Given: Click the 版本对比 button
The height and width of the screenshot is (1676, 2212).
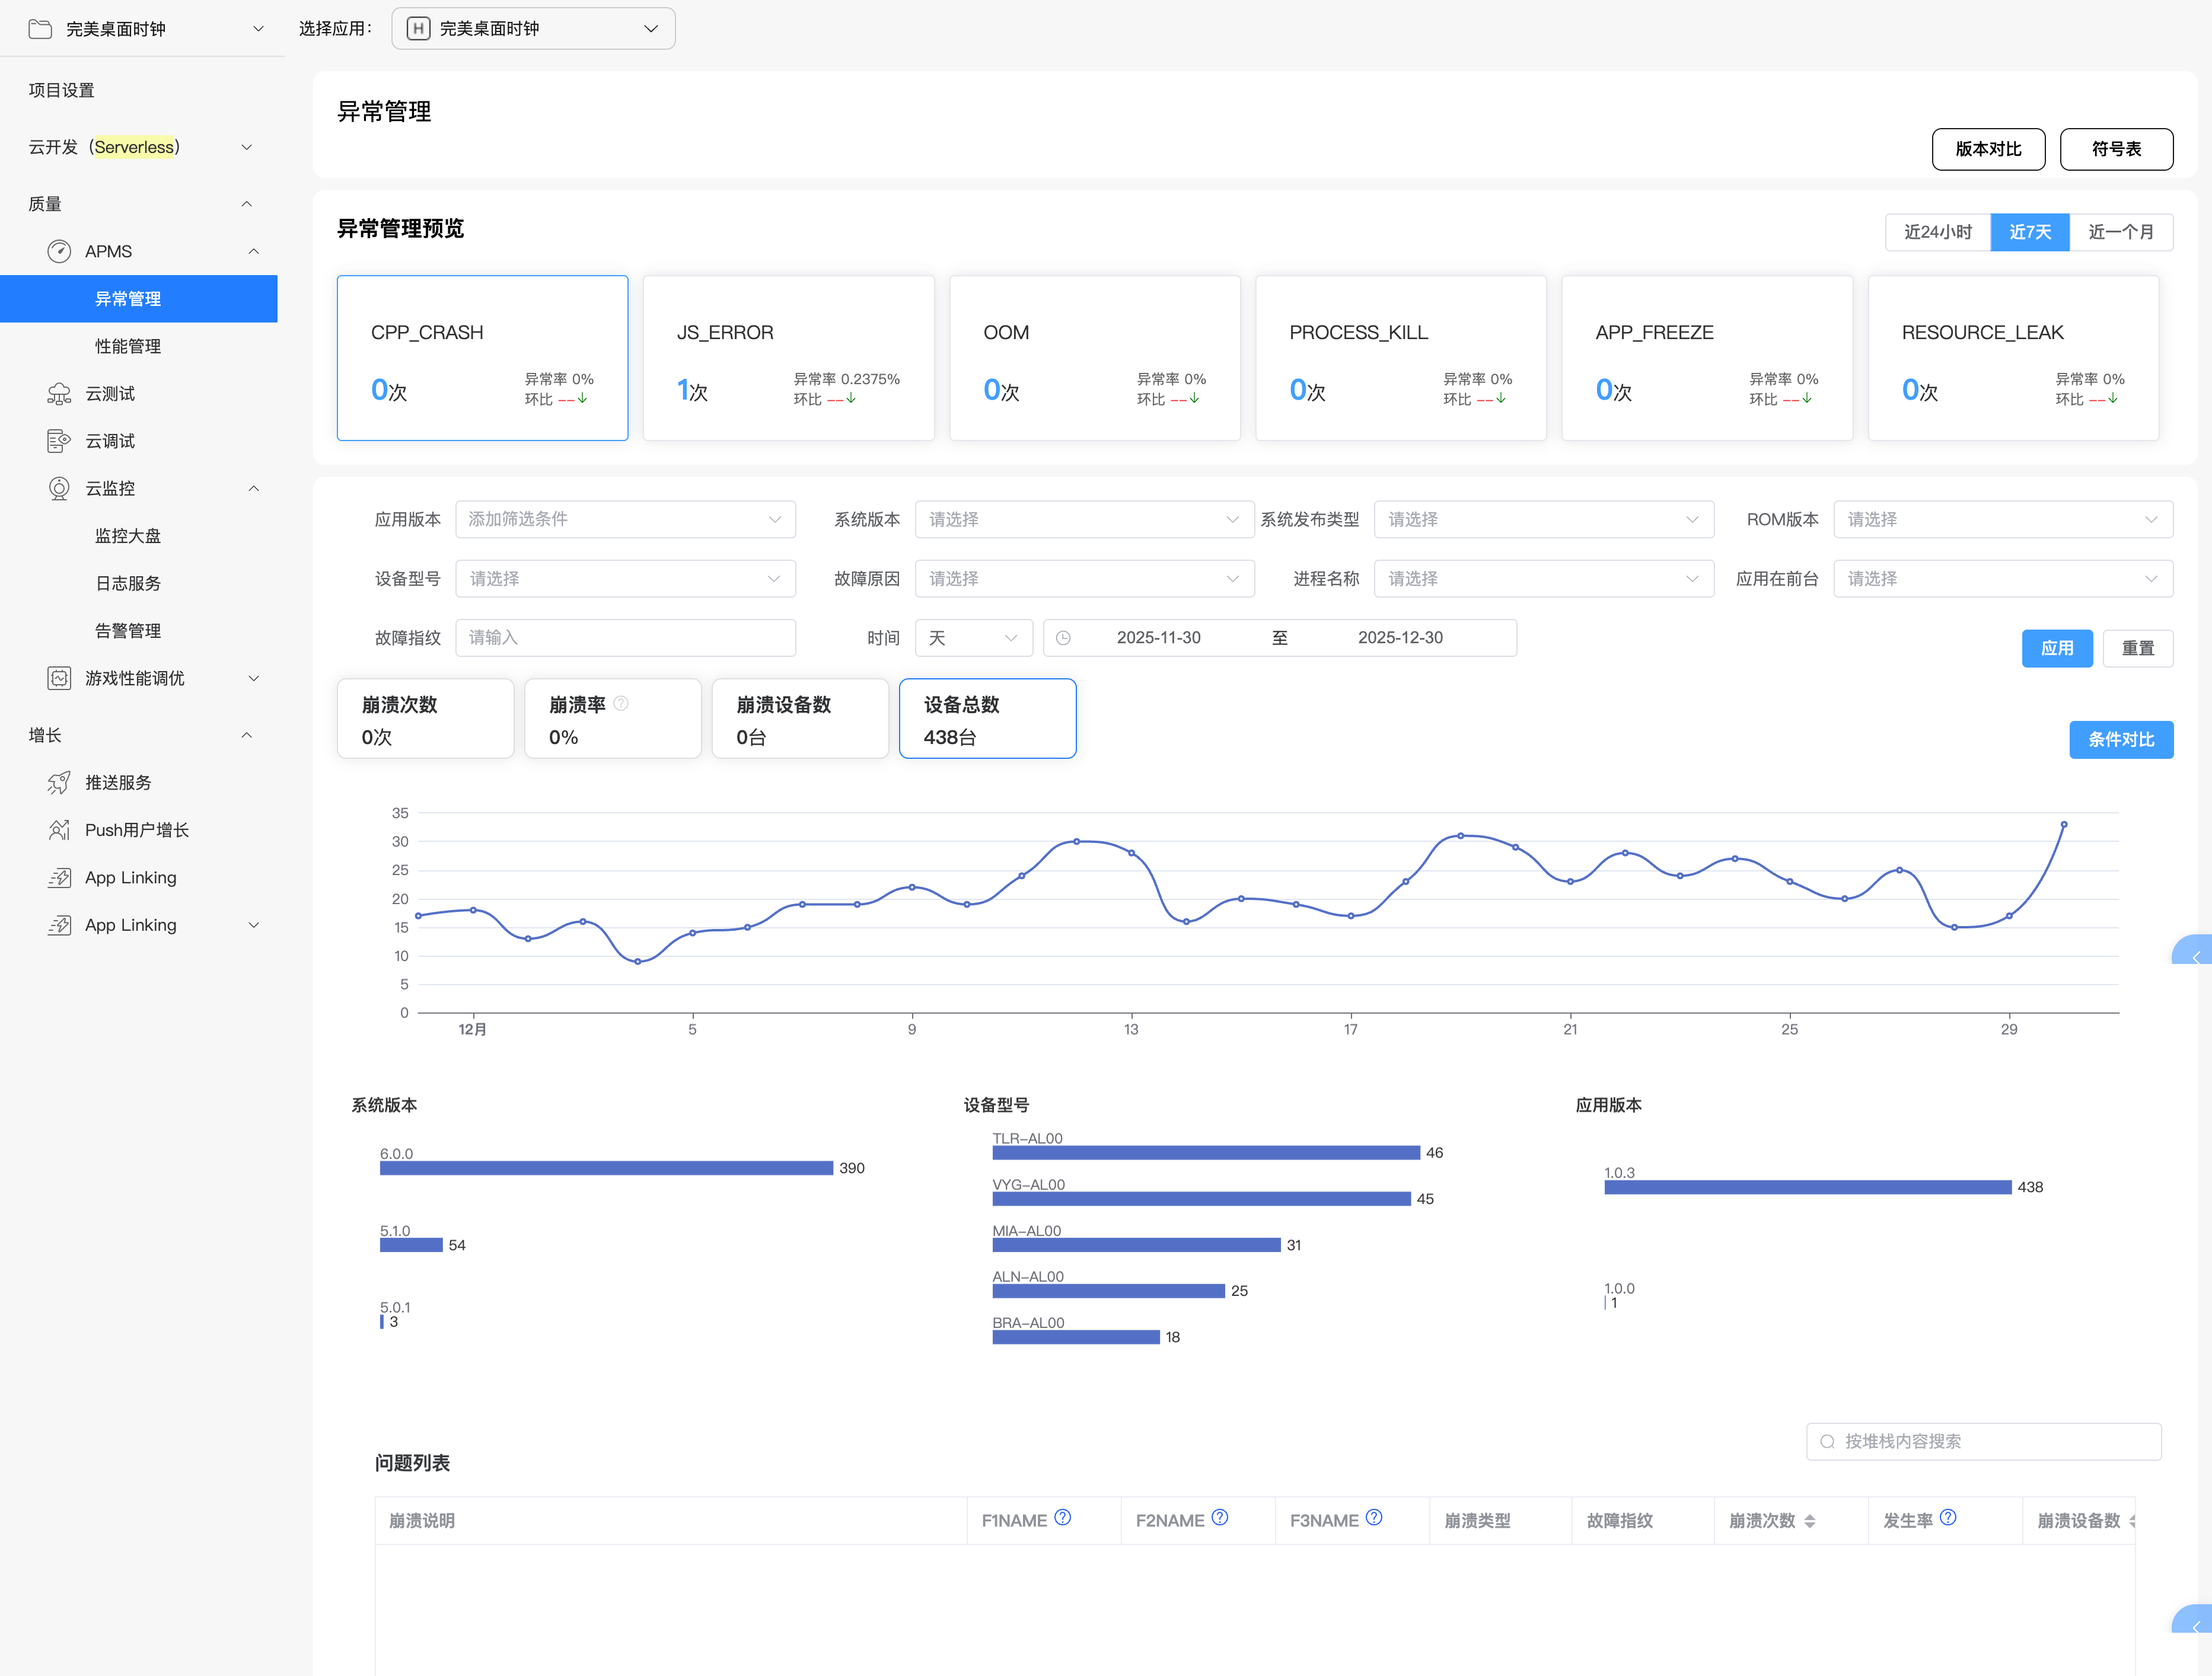Looking at the screenshot, I should (x=1988, y=149).
